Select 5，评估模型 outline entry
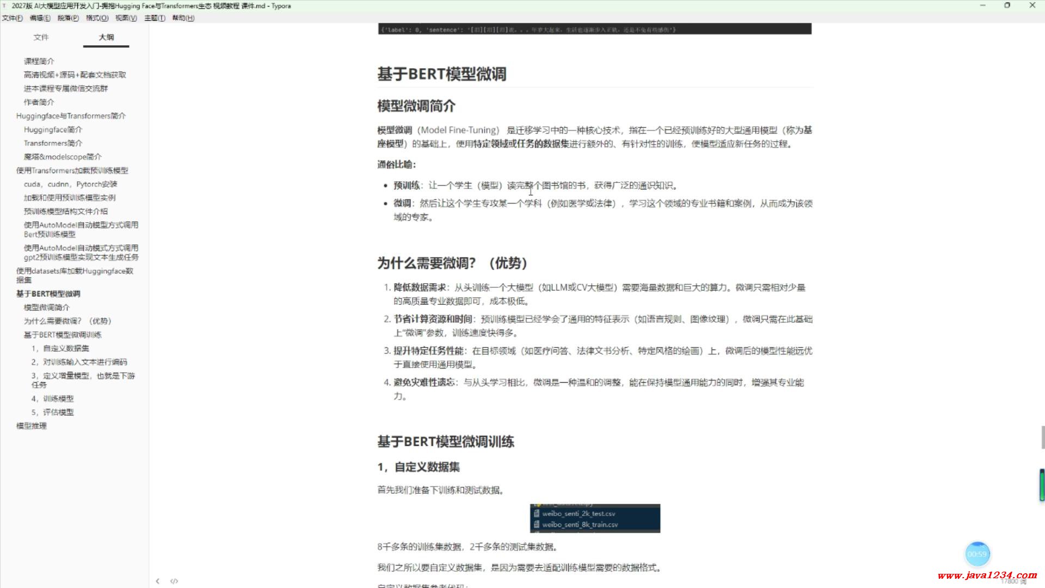The width and height of the screenshot is (1045, 588). pos(53,412)
